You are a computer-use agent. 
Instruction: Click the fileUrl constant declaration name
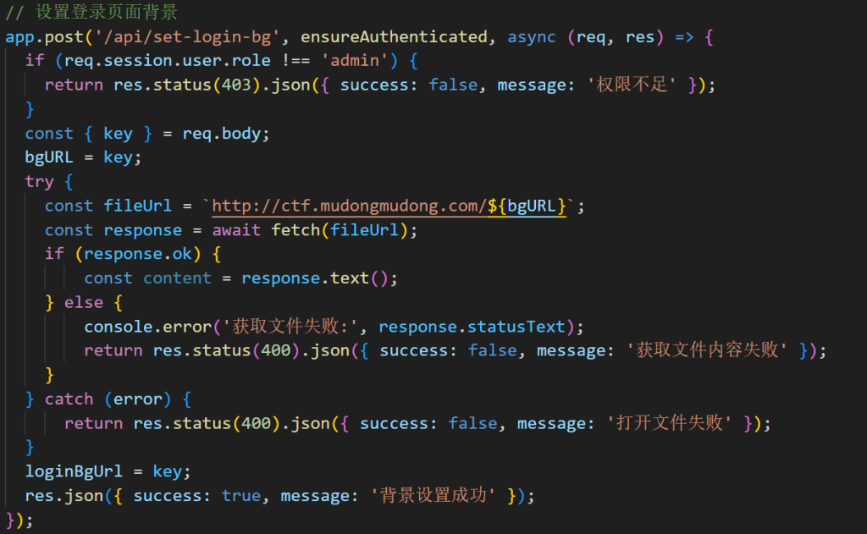pyautogui.click(x=138, y=206)
